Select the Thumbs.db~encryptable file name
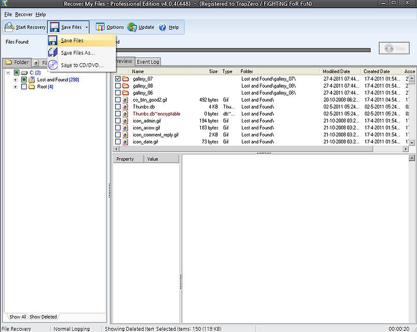The image size is (417, 332). click(x=156, y=114)
